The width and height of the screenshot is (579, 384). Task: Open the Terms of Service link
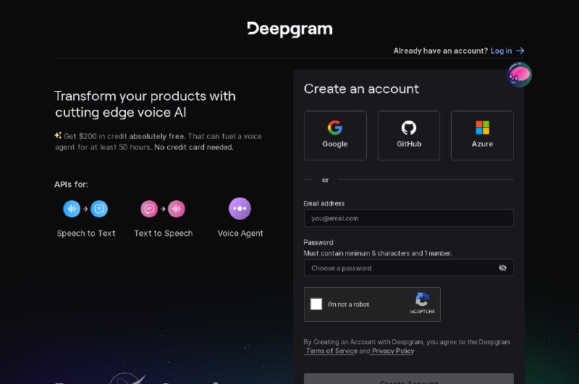[x=331, y=351]
